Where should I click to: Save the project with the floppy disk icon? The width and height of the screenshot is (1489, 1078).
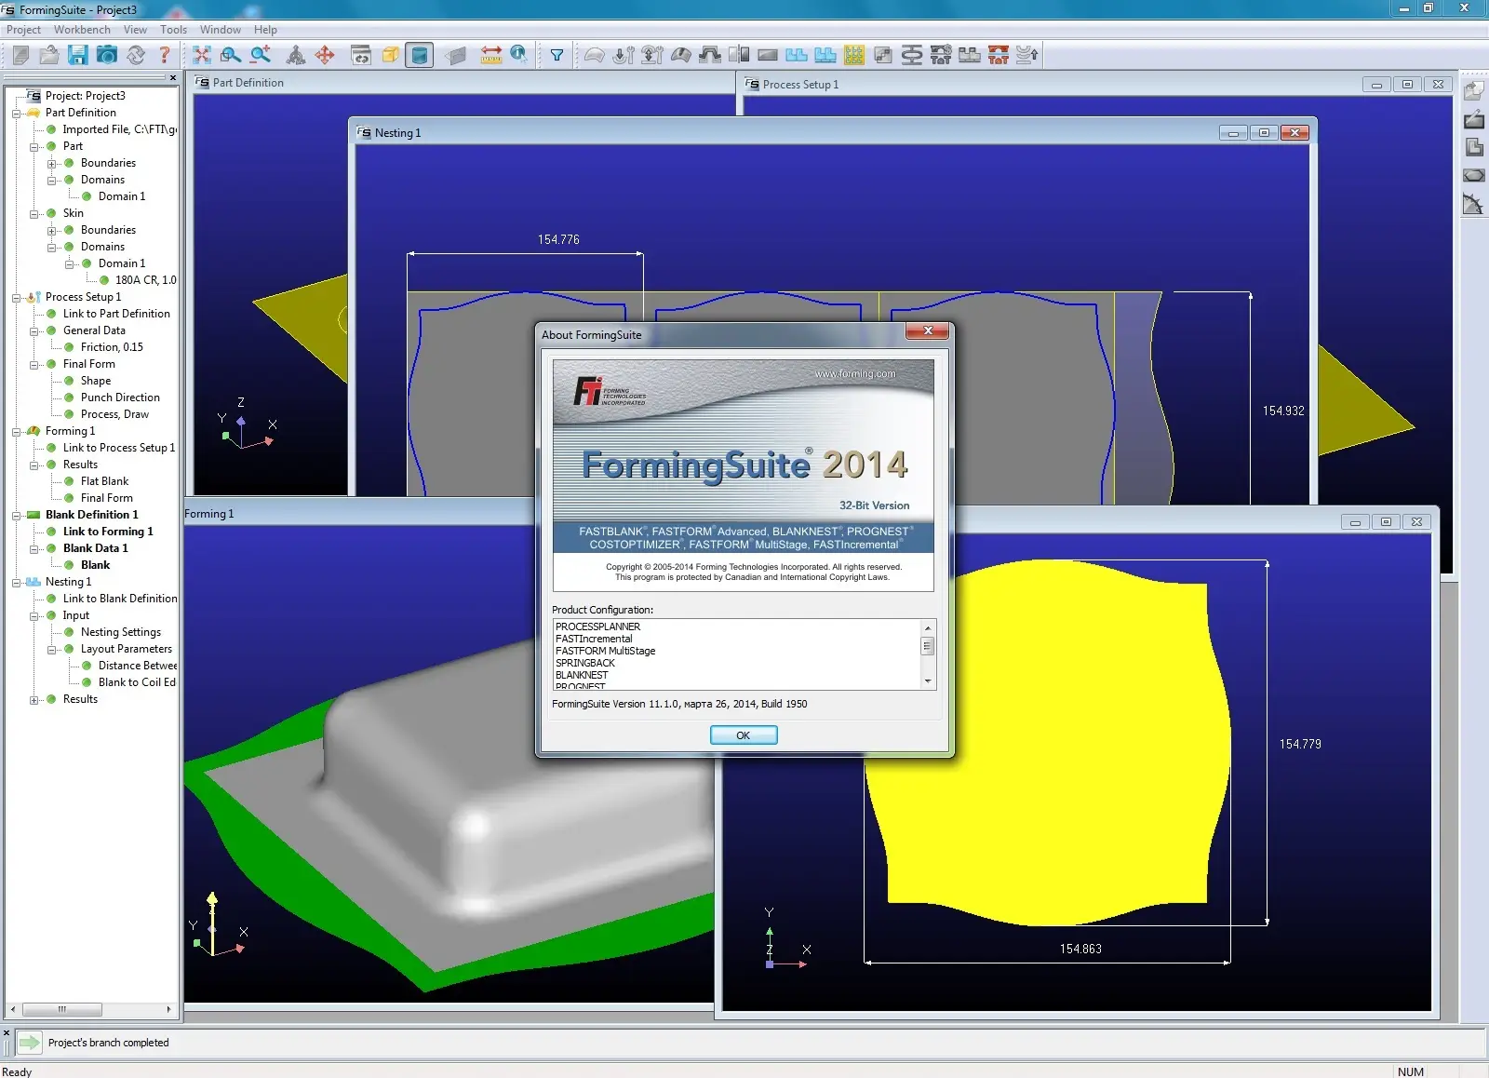coord(78,55)
